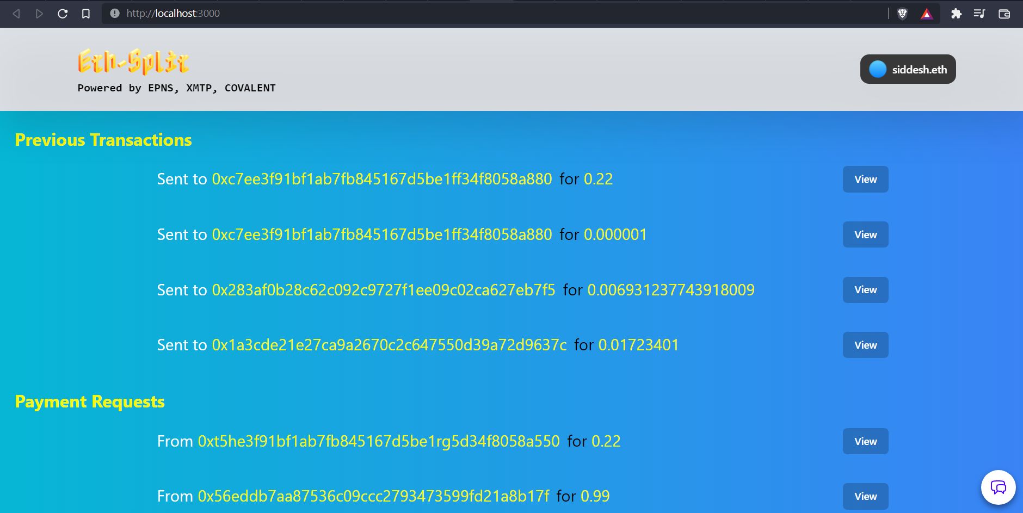Viewport: 1023px width, 513px height.
Task: Click requester address 0x56eddb7aa87536c09ccc2793473599fd21a8b17f
Action: click(x=374, y=496)
